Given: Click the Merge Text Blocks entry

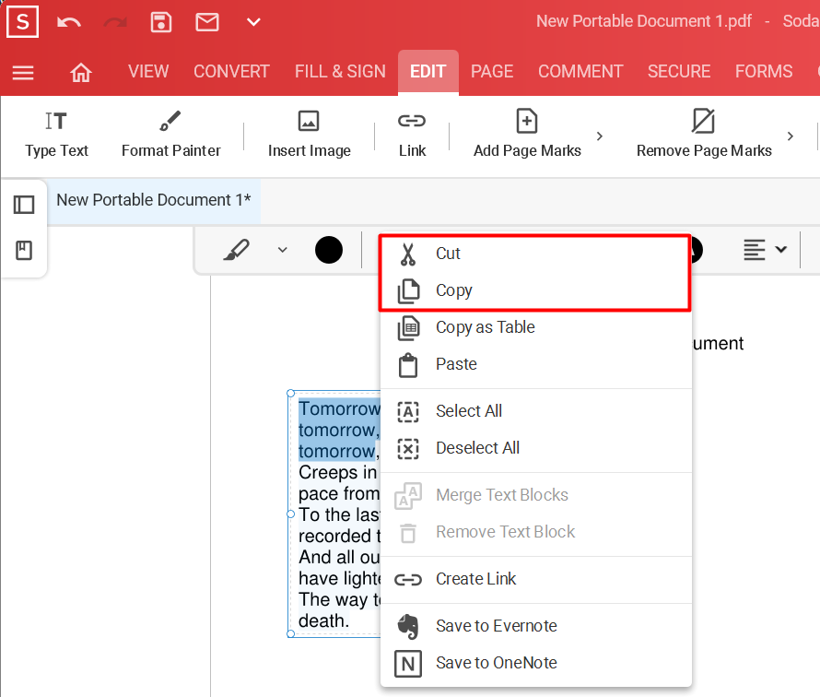Looking at the screenshot, I should click(x=535, y=495).
